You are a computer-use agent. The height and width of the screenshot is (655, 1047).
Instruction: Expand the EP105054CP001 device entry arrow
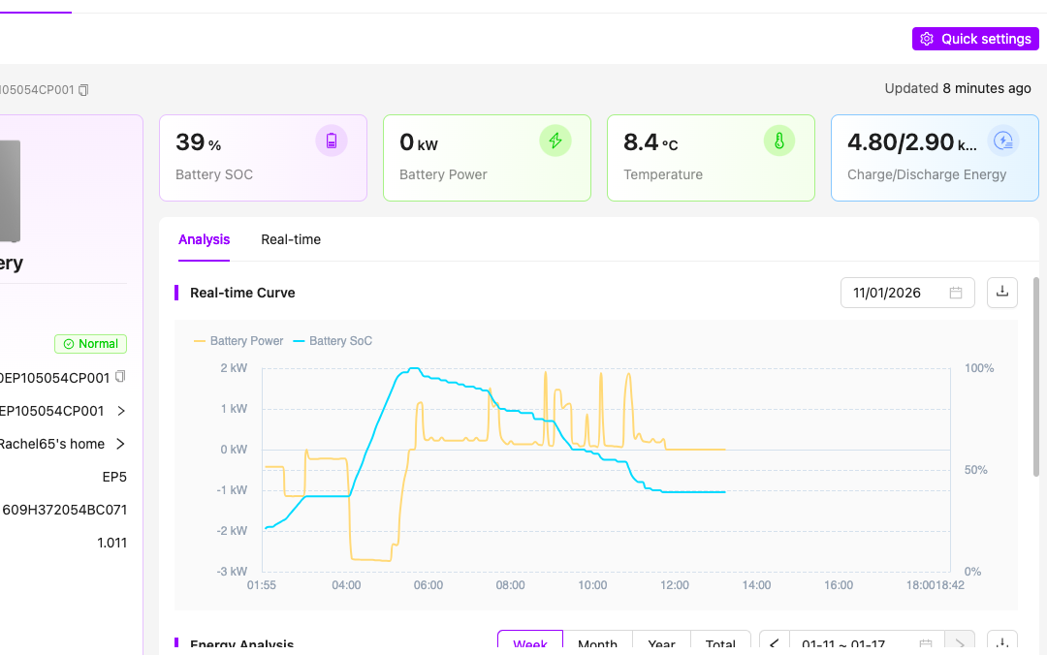point(120,411)
